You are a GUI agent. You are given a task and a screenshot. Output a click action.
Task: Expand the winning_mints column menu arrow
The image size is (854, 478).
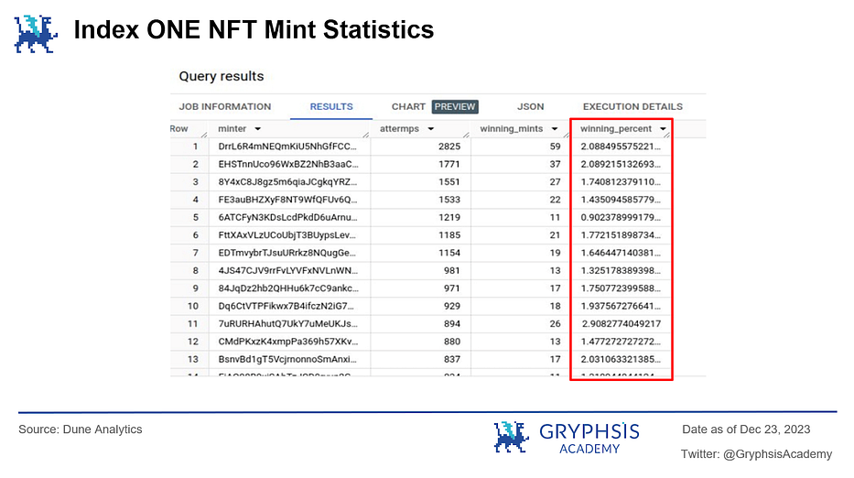click(x=555, y=130)
